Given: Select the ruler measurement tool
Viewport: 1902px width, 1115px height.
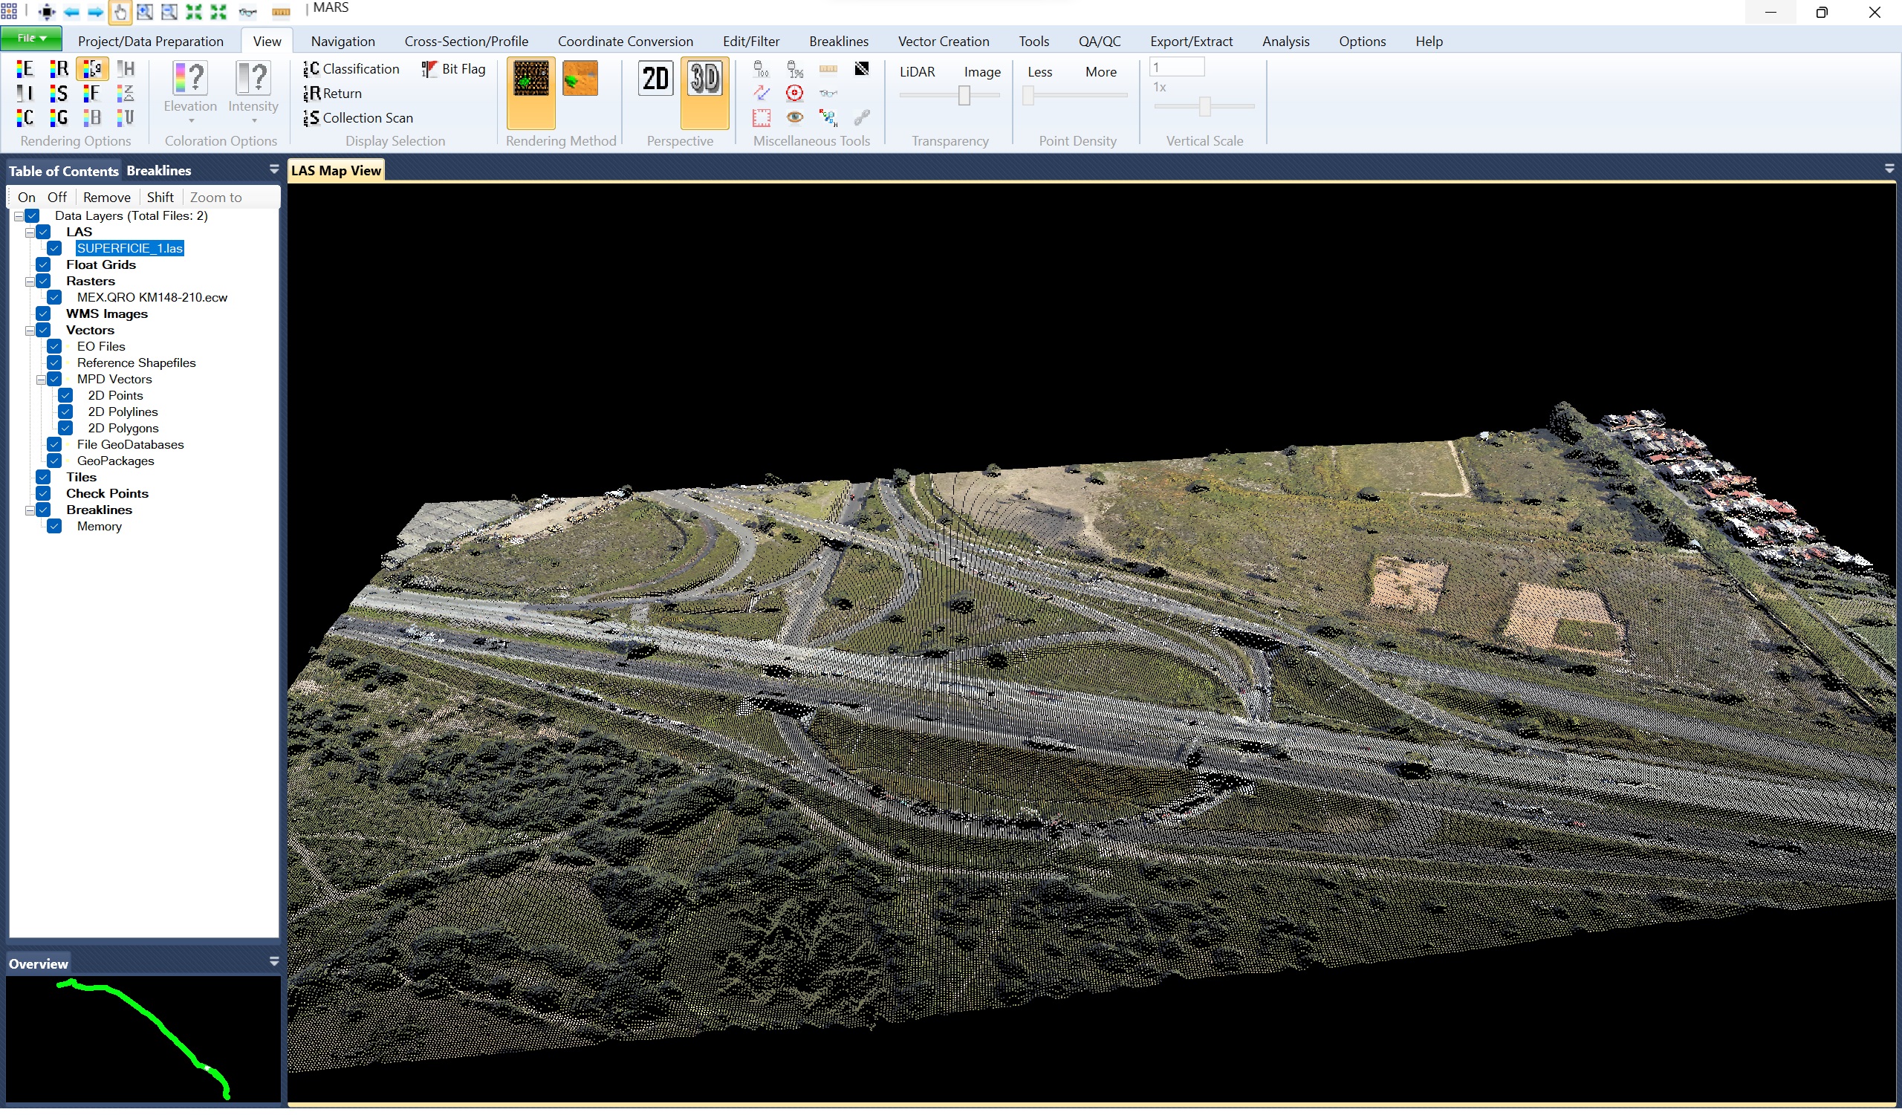Looking at the screenshot, I should (828, 68).
